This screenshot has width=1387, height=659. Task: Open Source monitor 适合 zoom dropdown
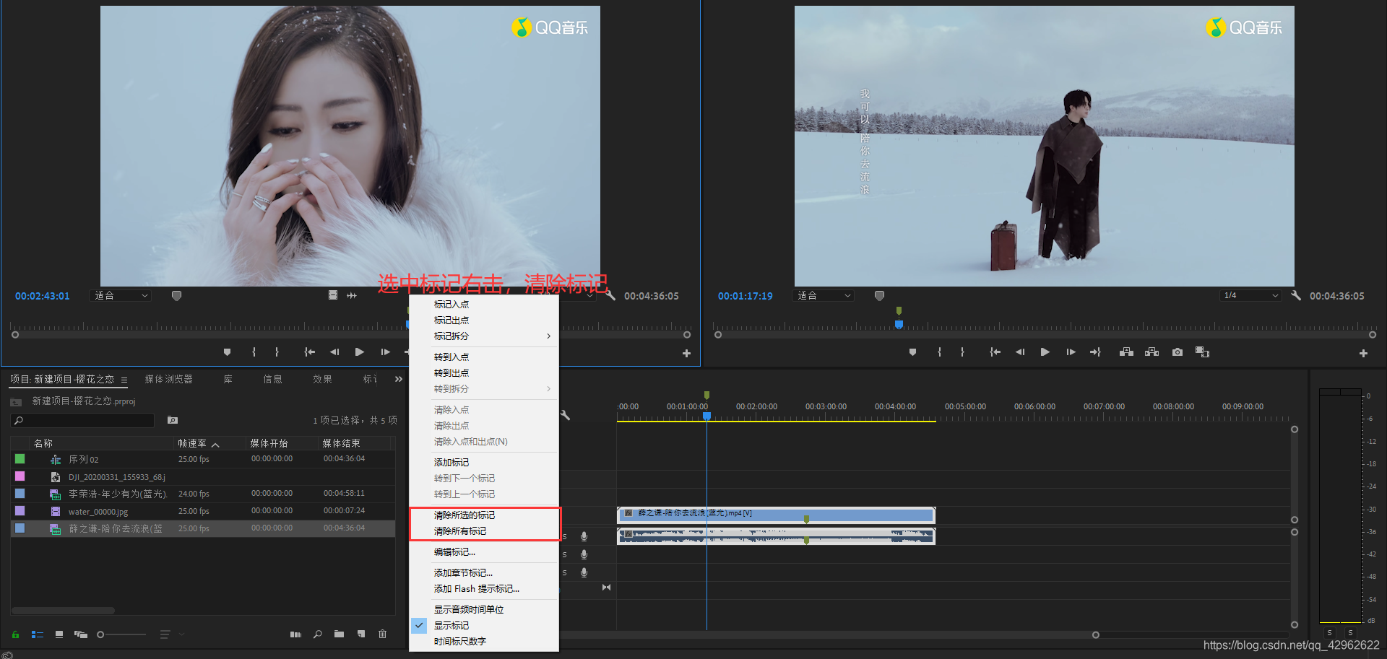pos(121,295)
